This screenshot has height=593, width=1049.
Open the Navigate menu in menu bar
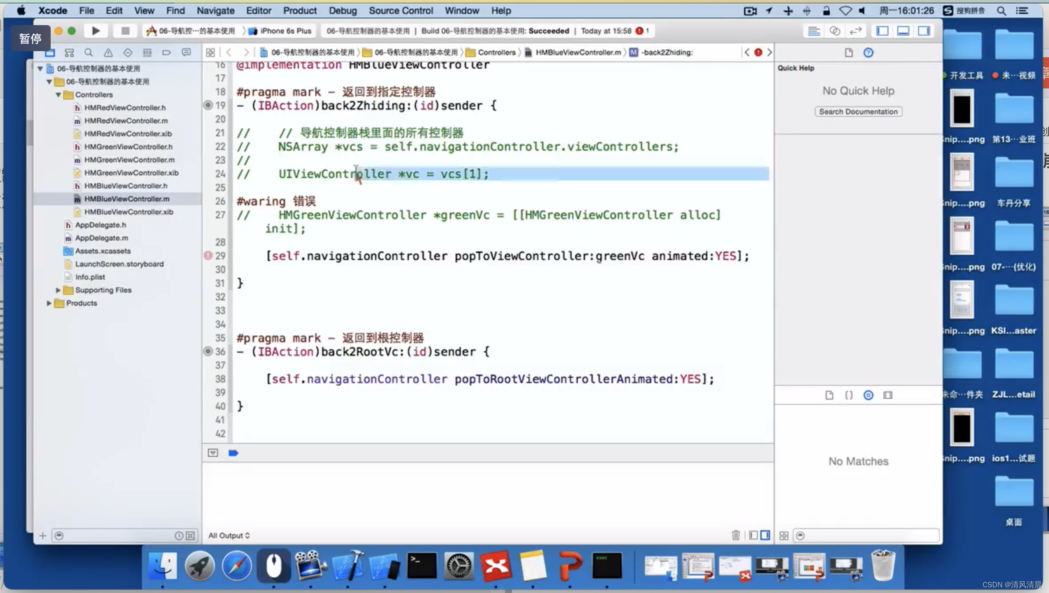pyautogui.click(x=215, y=10)
